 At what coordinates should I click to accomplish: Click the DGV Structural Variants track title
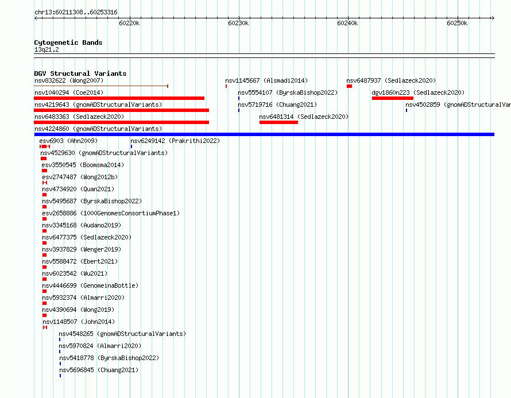click(80, 74)
